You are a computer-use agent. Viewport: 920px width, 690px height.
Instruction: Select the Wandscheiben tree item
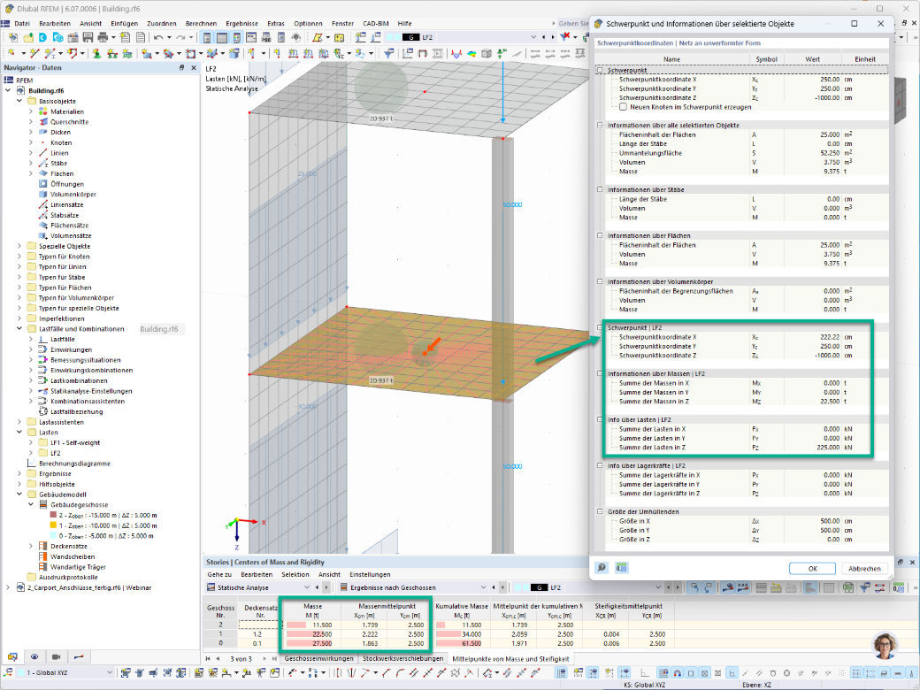click(x=73, y=556)
